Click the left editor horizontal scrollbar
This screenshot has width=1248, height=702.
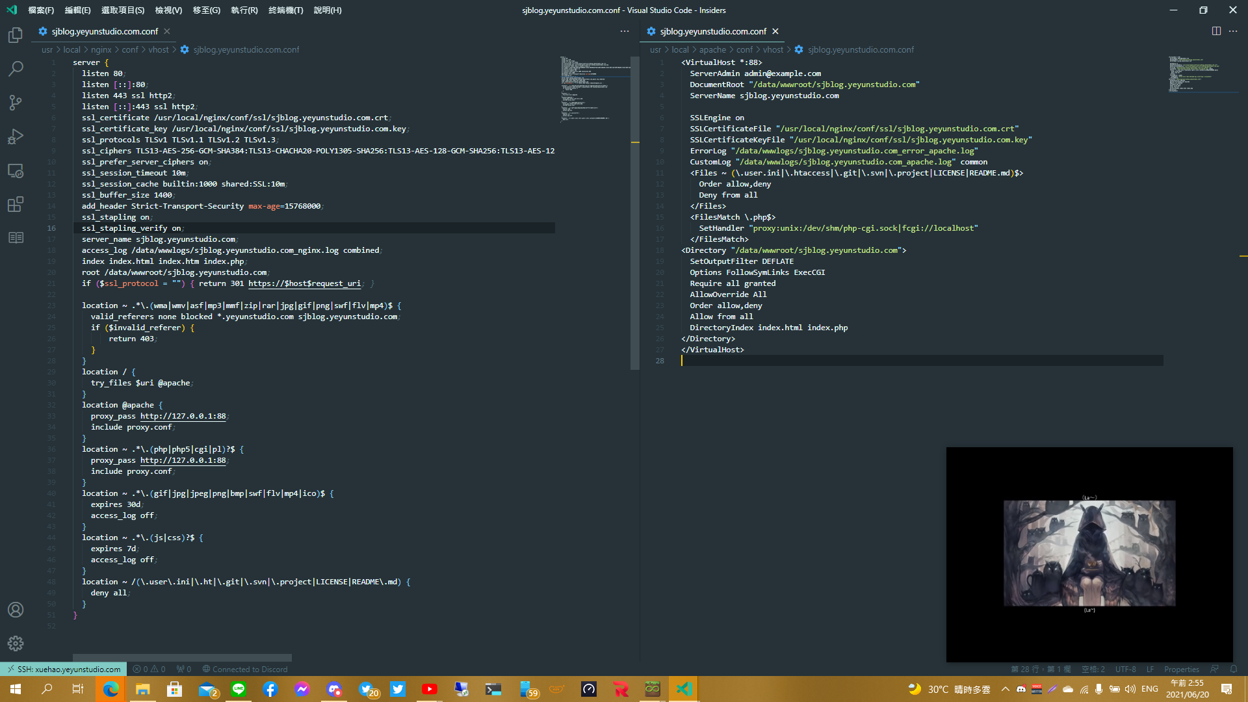182,658
